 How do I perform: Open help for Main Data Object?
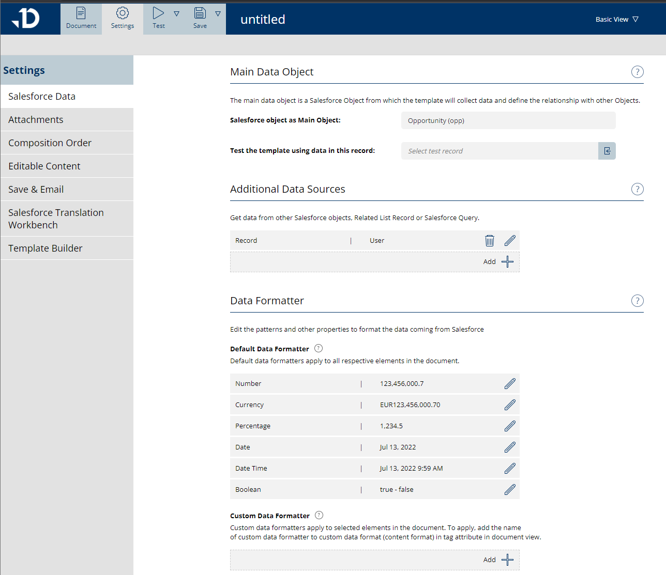pos(637,72)
